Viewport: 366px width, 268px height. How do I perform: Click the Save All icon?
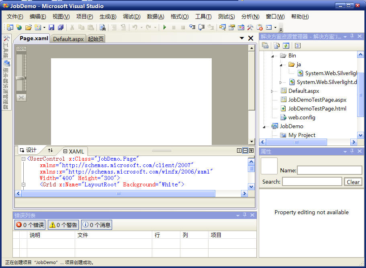click(x=61, y=27)
